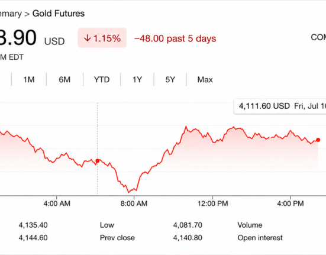326x255 pixels.
Task: Click red dot on dotted vertical line
Action: (x=97, y=161)
